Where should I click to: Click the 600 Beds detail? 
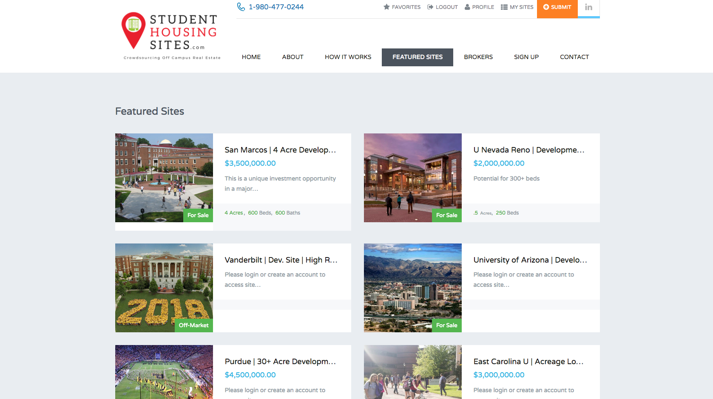click(260, 213)
